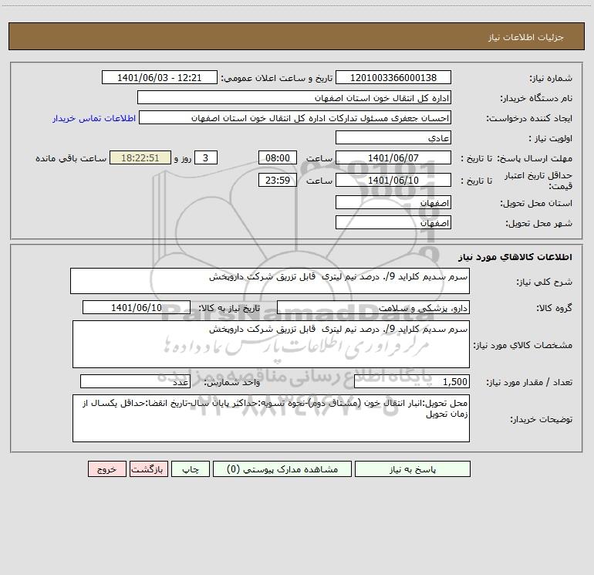The image size is (594, 575).
Task: Click the ساعت باقی مانده label
Action: tap(71, 158)
